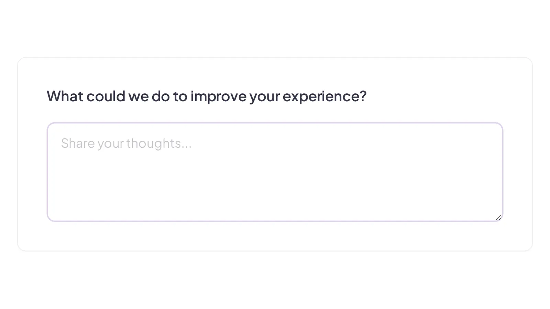Click the word 'your' in the placeholder text
Screen dimensions: 550x309
click(110, 144)
